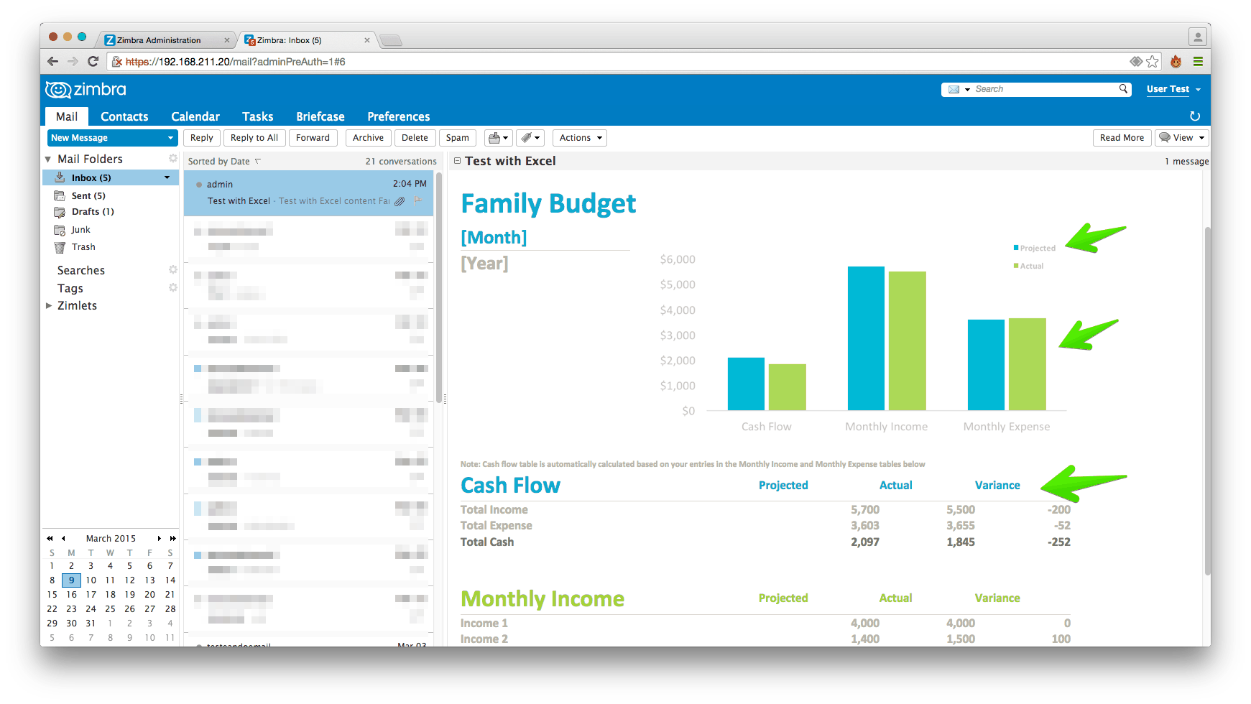The height and width of the screenshot is (704, 1251).
Task: Click the reading pane vertical scrollbar
Action: (x=1207, y=401)
